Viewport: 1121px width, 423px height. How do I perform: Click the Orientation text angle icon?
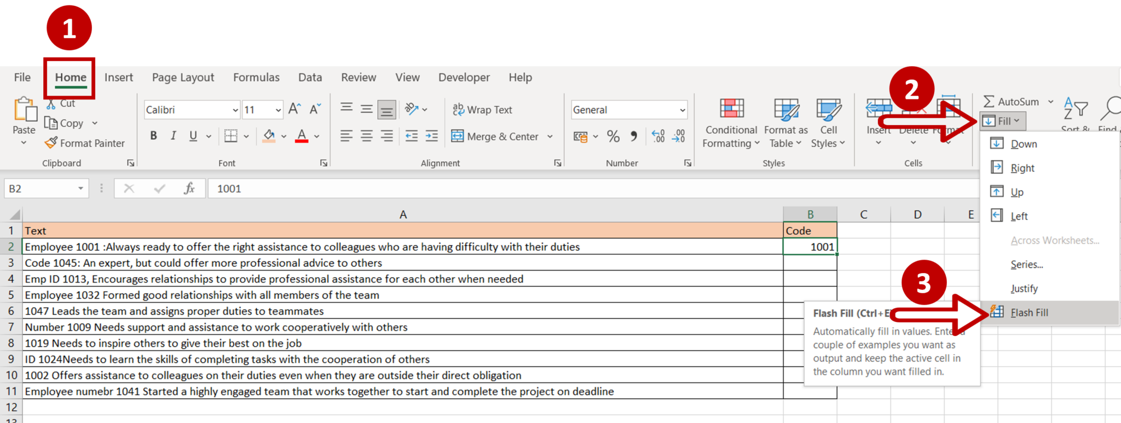tap(412, 109)
